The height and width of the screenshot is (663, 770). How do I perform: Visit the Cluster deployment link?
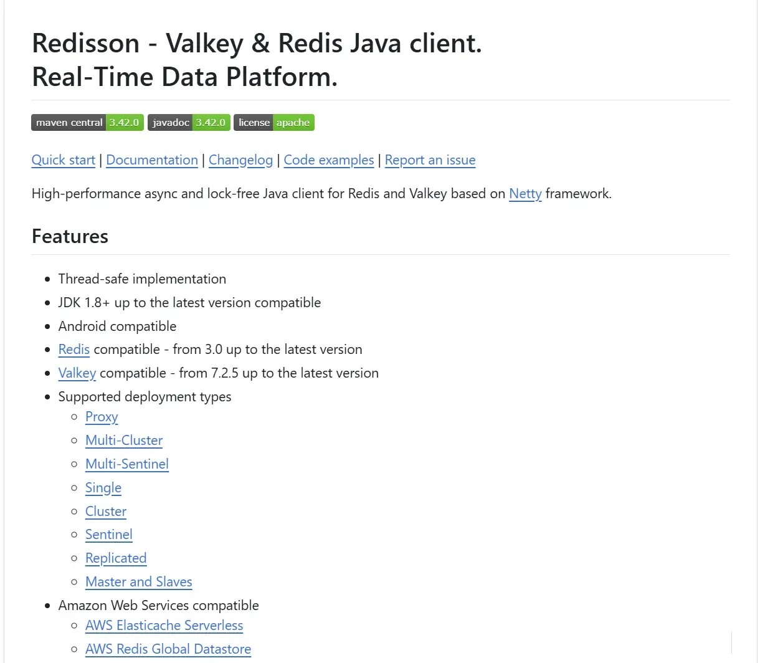tap(106, 512)
